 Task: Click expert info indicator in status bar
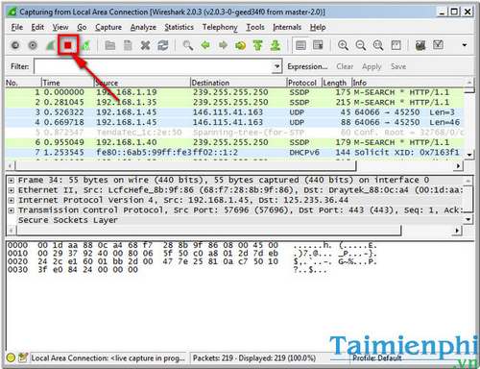point(11,357)
